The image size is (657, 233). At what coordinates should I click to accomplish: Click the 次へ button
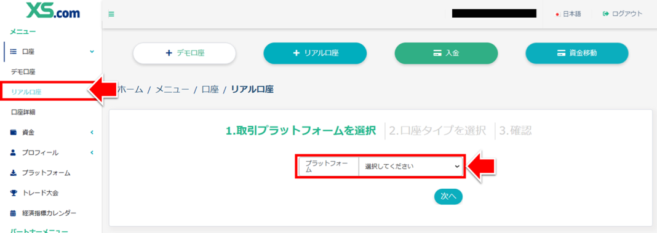[x=448, y=196]
